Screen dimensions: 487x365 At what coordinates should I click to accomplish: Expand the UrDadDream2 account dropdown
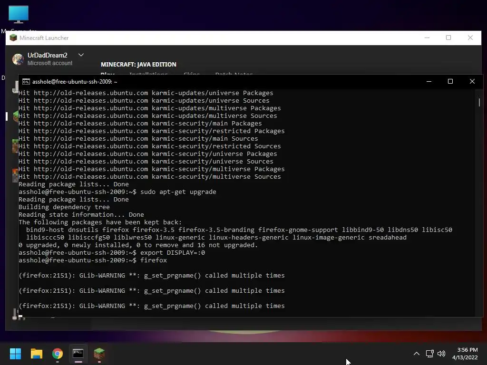point(81,55)
